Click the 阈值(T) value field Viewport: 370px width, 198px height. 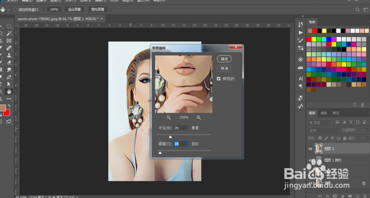[181, 143]
